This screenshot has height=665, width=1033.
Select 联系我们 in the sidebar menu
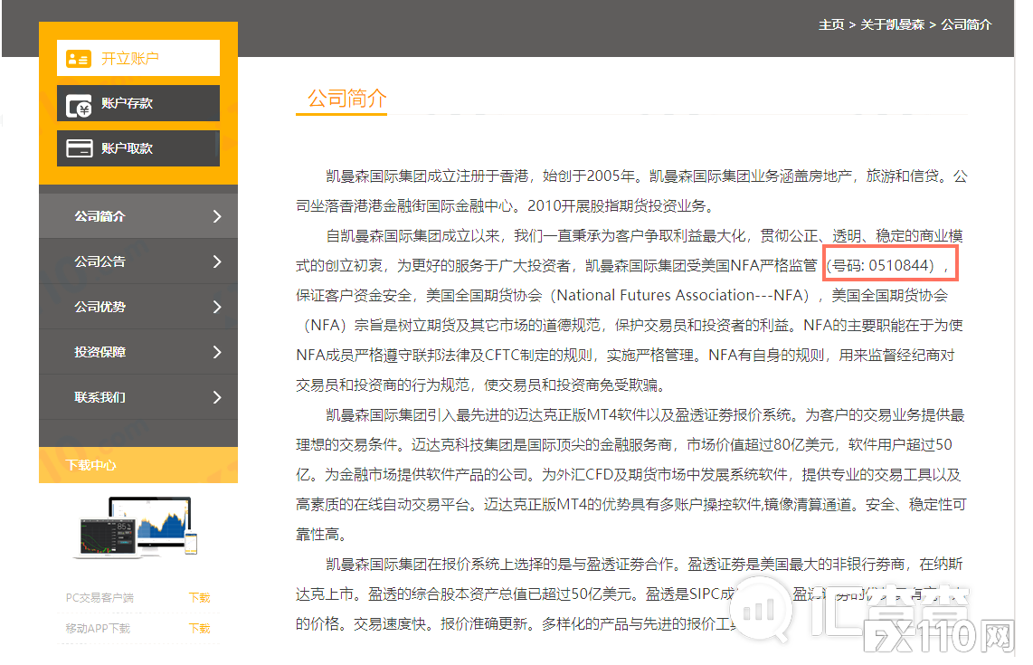[x=100, y=396]
